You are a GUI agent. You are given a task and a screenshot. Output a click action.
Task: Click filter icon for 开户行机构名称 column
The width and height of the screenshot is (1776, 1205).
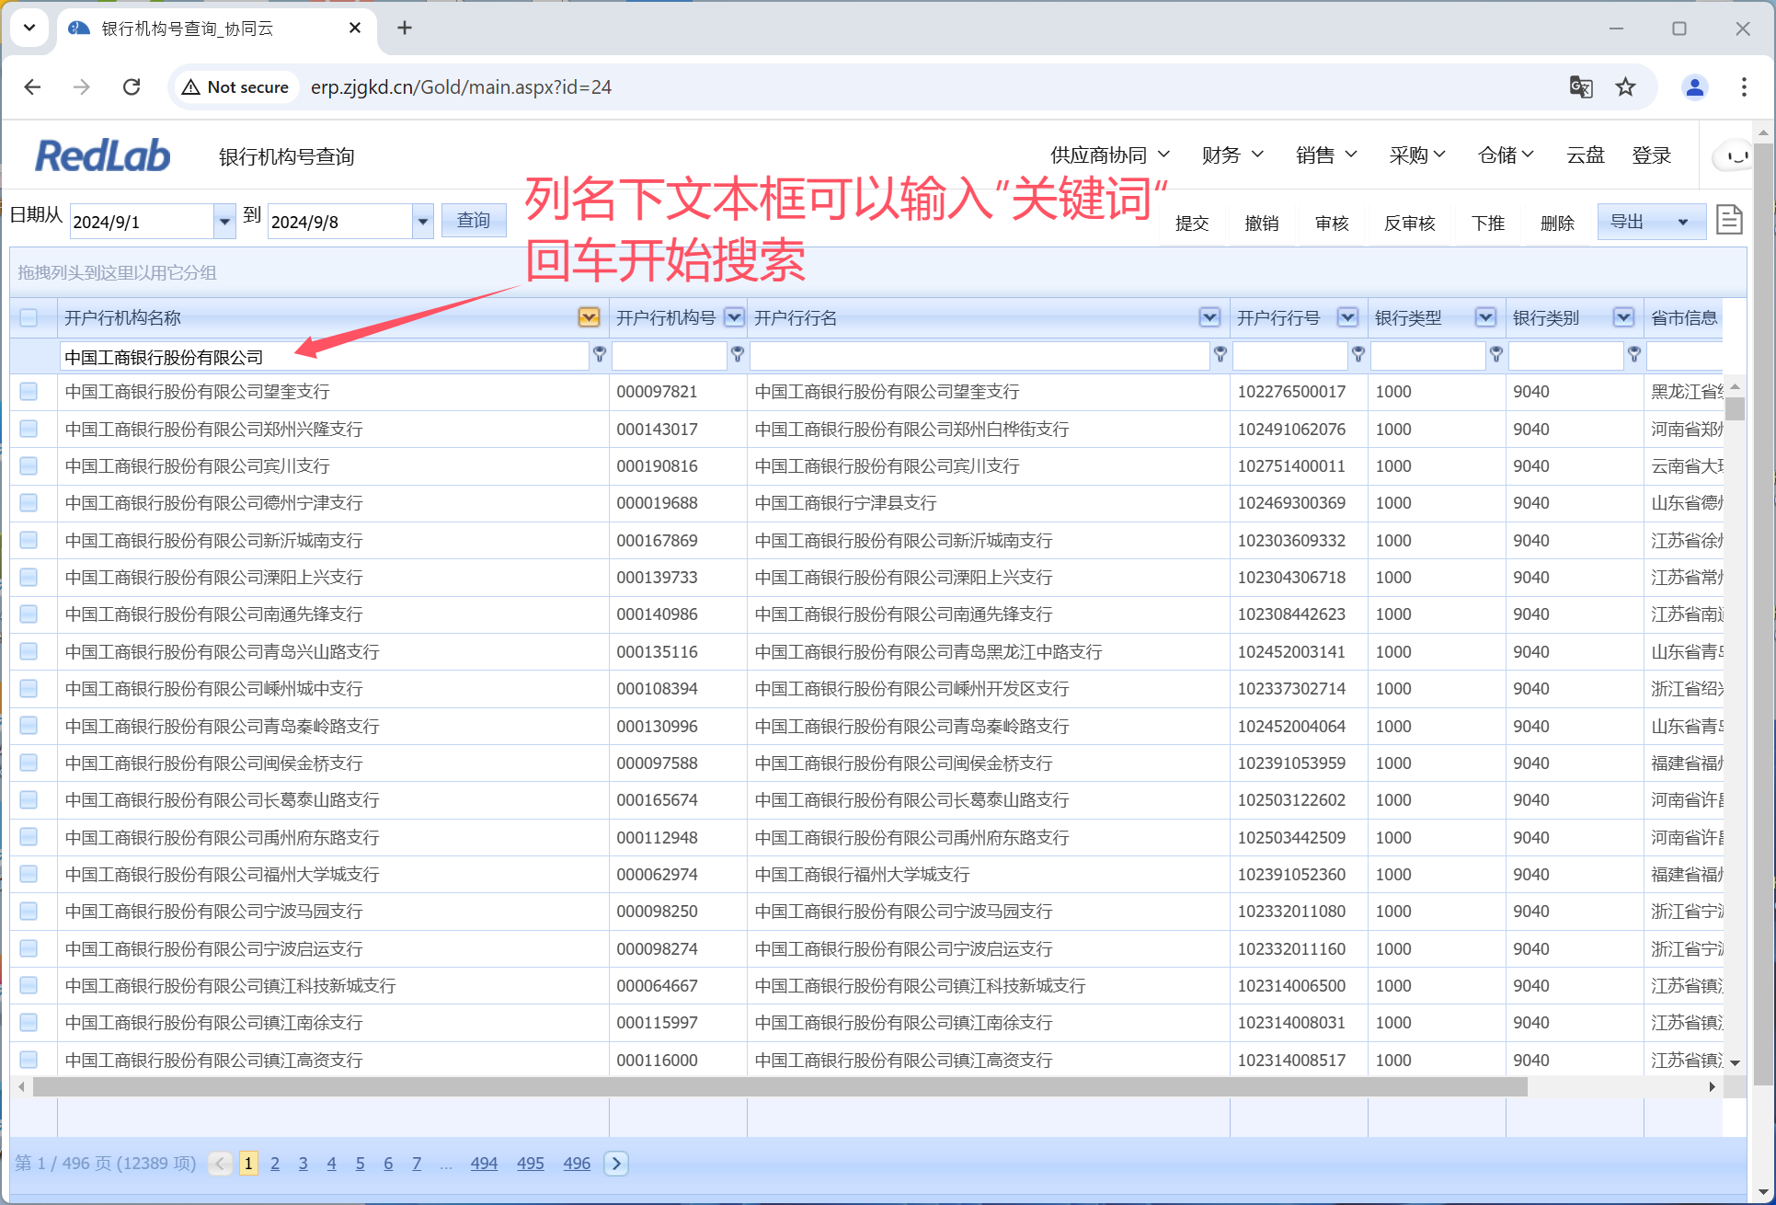tap(600, 354)
